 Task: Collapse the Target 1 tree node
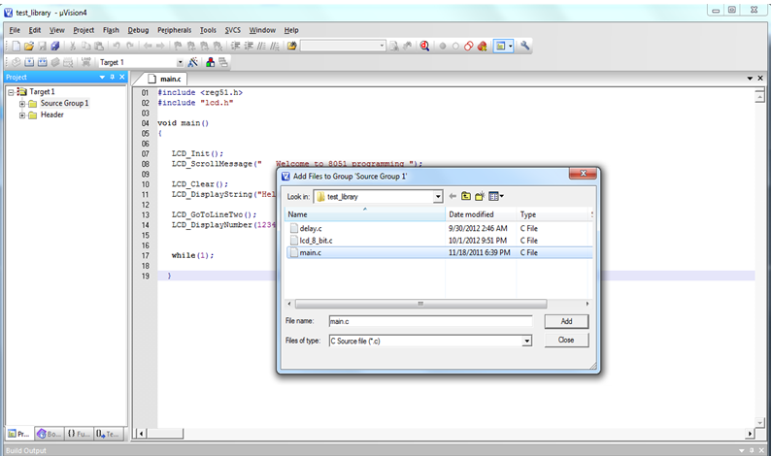[x=11, y=92]
